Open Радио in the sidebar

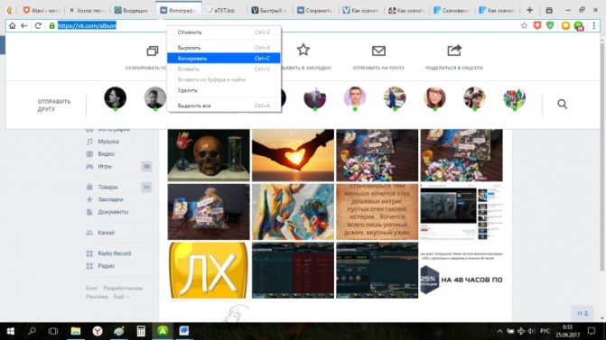pyautogui.click(x=107, y=266)
